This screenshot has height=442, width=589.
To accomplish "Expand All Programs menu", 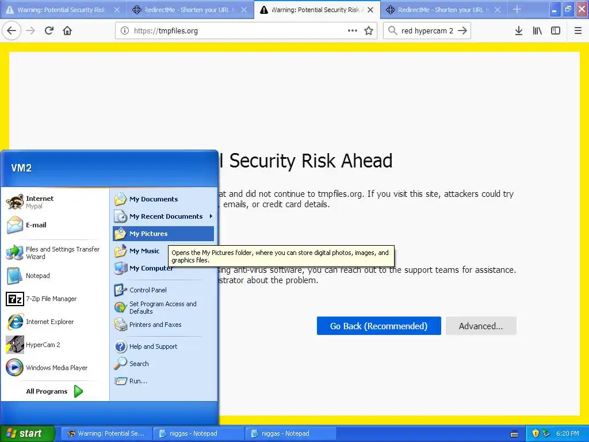I will tap(55, 391).
